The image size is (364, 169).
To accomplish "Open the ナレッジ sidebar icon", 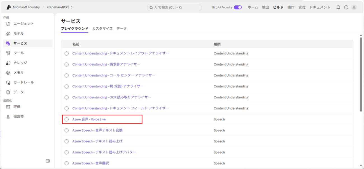I will pos(8,63).
